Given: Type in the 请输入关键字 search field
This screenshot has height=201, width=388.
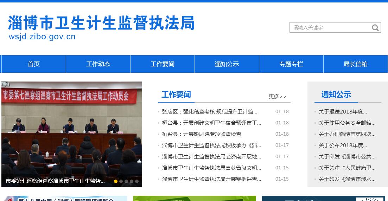Looking at the screenshot, I should coord(330,27).
